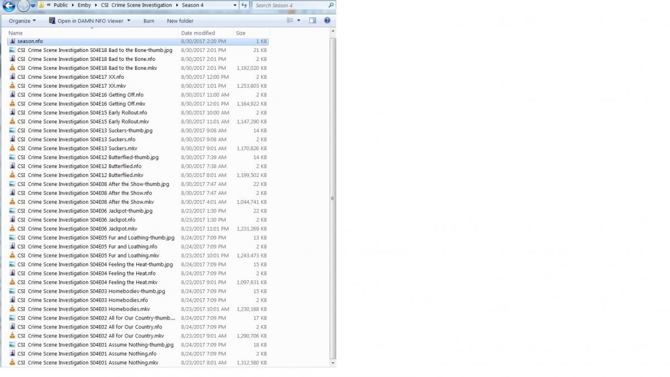Click the VLC cone icon of S04E06 Jackpot.mkv
Viewport: 670px width, 377px height.
coord(12,229)
